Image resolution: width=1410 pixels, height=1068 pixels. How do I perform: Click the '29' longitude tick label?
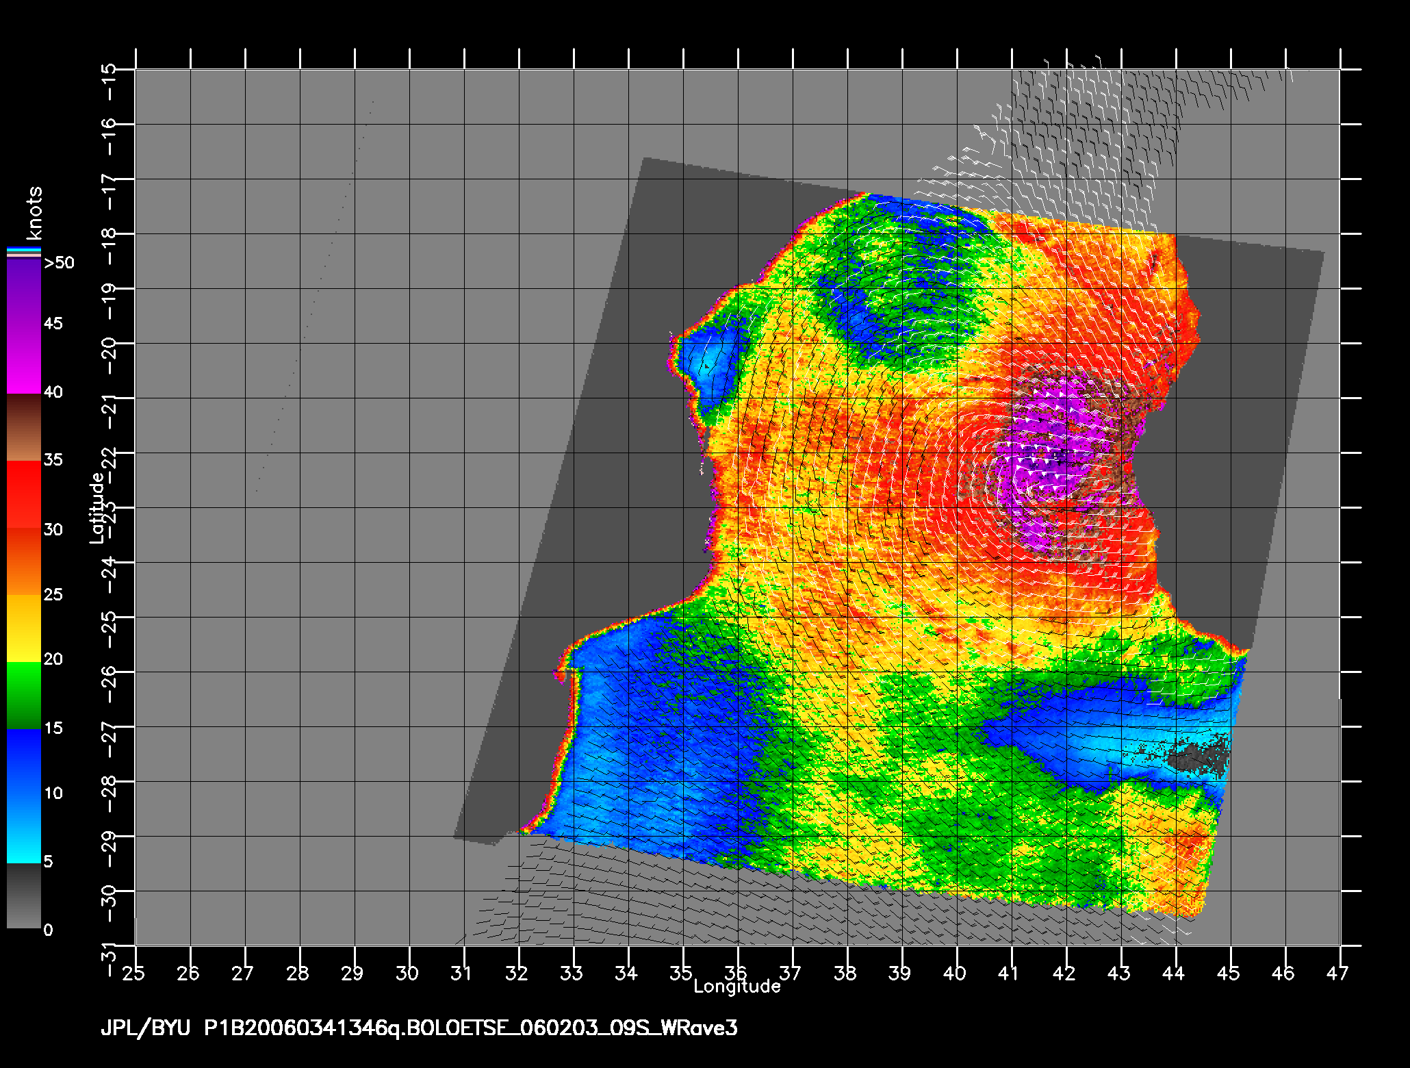tap(352, 973)
